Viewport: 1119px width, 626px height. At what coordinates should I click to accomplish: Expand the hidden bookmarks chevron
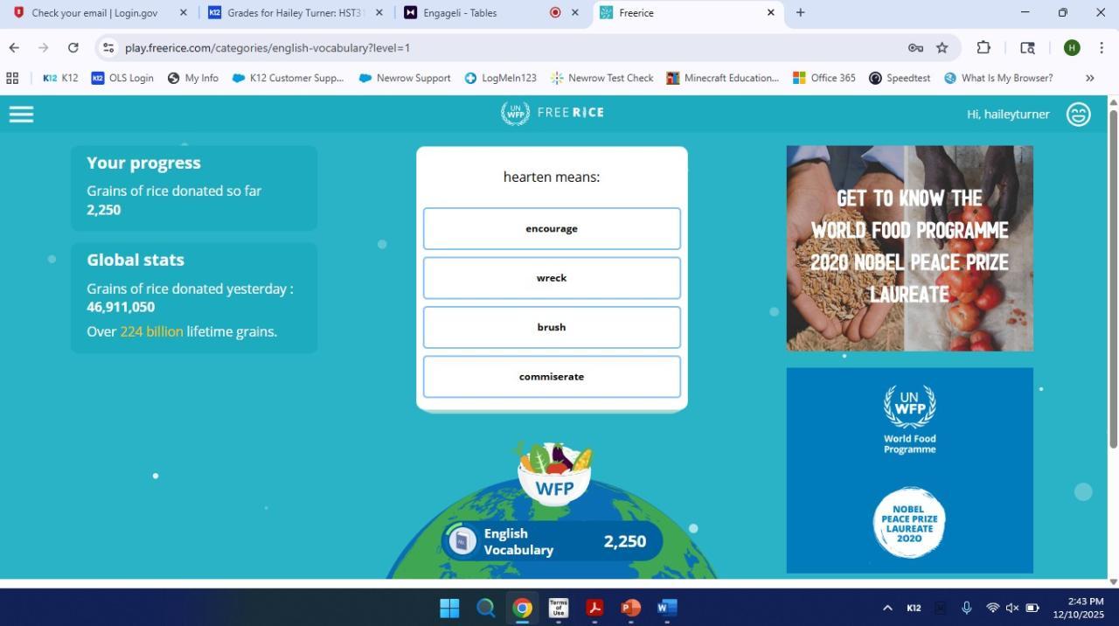click(x=1089, y=78)
